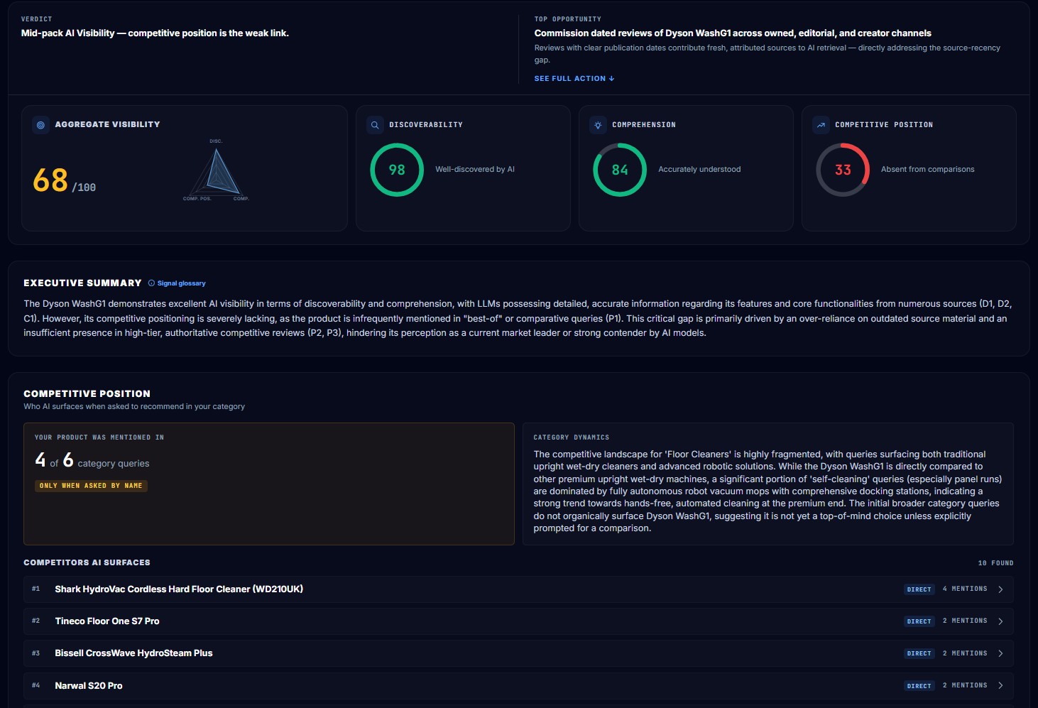The width and height of the screenshot is (1038, 708).
Task: Click '2 Mentions' on Narwal S20 Pro row
Action: point(965,685)
